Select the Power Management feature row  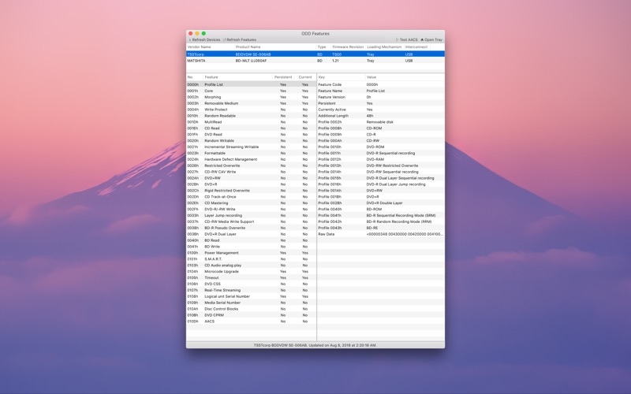click(251, 253)
